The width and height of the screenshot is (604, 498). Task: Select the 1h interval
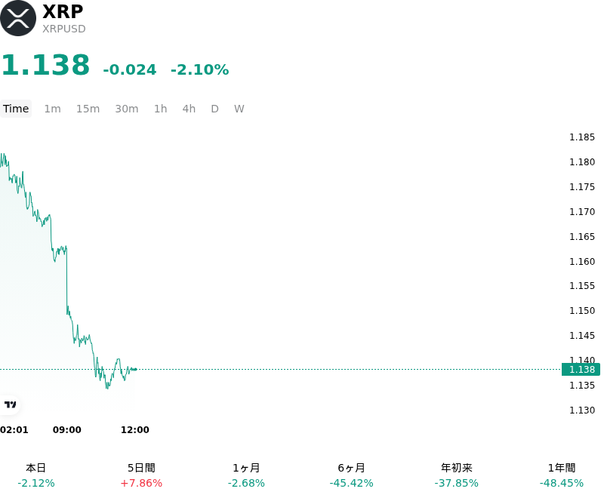click(x=161, y=109)
